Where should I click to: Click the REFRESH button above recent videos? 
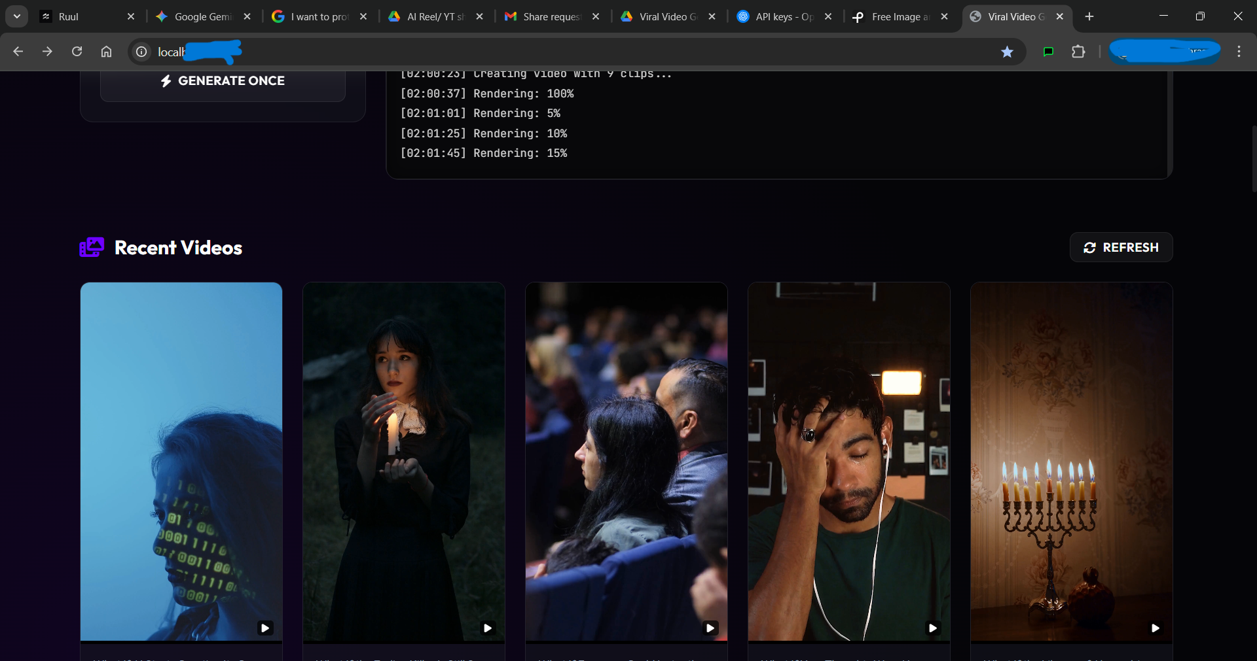pyautogui.click(x=1121, y=247)
